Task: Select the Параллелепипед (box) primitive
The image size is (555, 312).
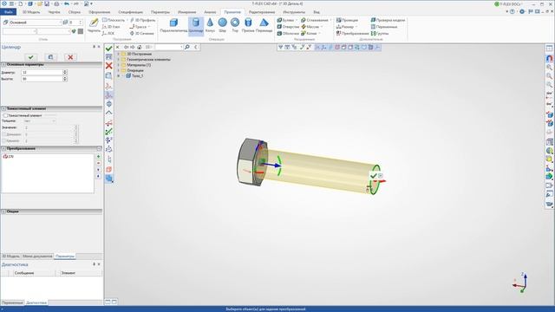Action: (173, 25)
